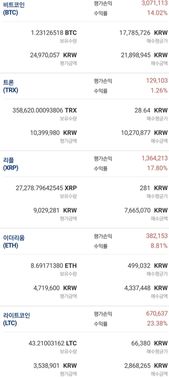Select XRP profit value 1,364,213
Viewport: 169px width, 378px height.
[154, 158]
